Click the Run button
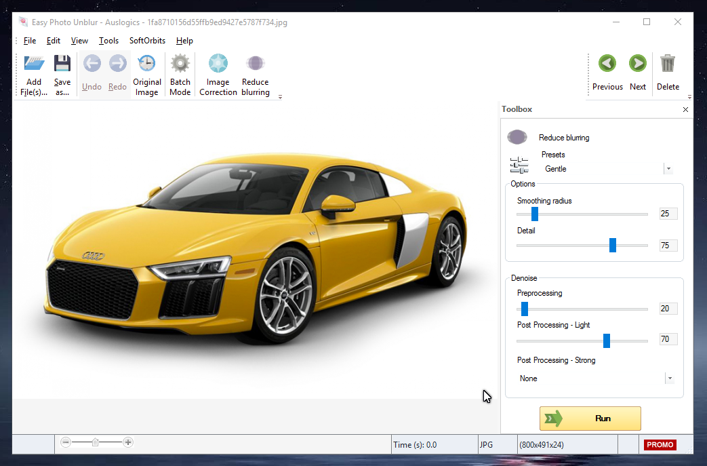This screenshot has height=466, width=707. 590,419
